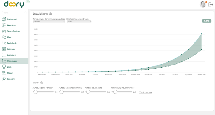Click the Zurücksetzen link
The height and width of the screenshot is (115, 215).
pyautogui.click(x=145, y=92)
